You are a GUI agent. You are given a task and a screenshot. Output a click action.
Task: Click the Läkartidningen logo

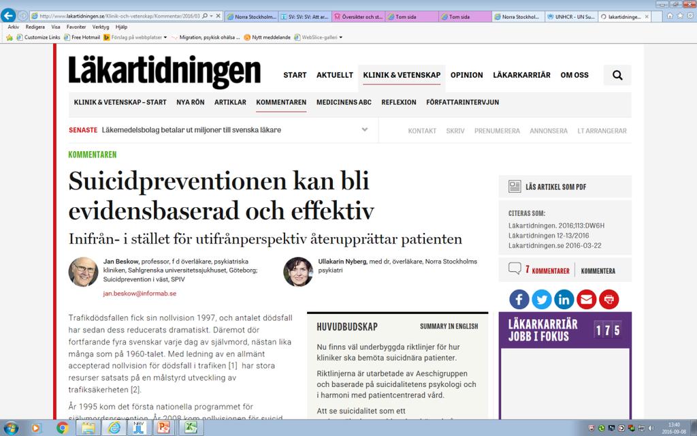[165, 71]
